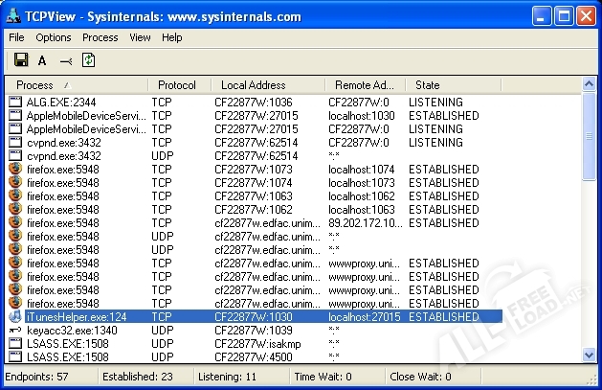602x390 pixels.
Task: Open the View menu
Action: tap(140, 37)
